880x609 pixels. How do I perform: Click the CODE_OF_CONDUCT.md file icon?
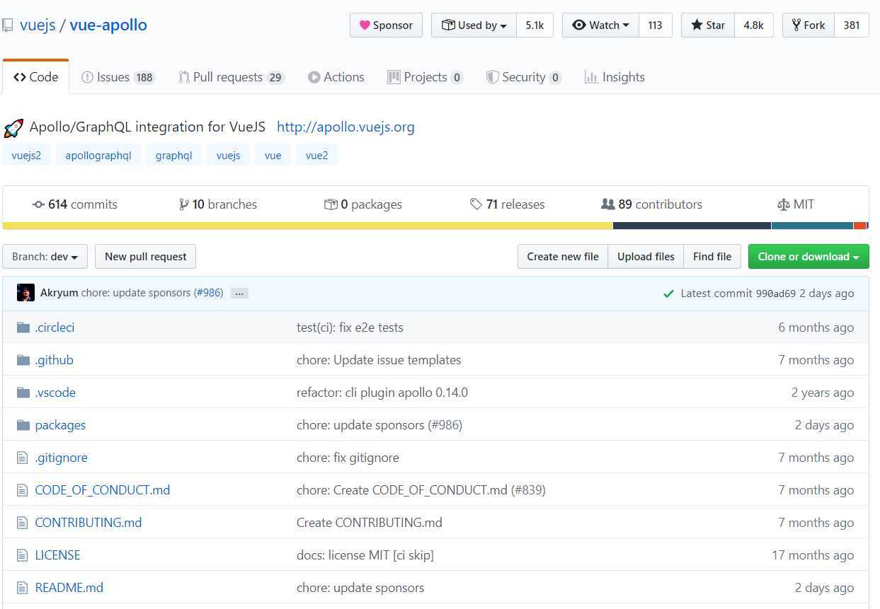(23, 490)
